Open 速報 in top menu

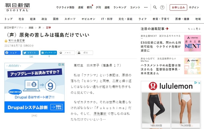pyautogui.click(x=81, y=7)
